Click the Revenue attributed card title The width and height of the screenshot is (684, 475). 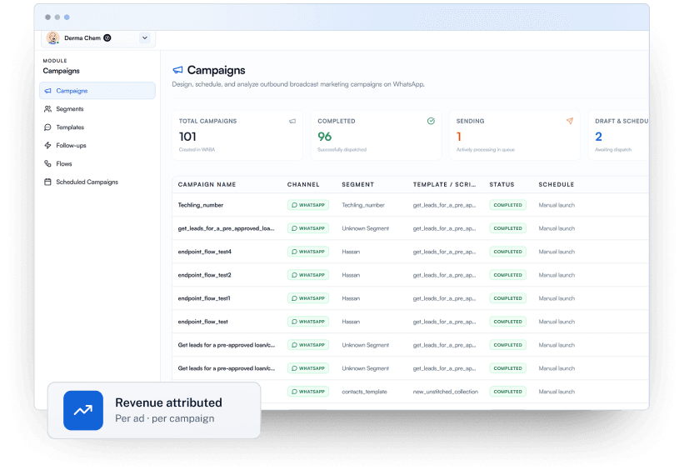point(168,402)
